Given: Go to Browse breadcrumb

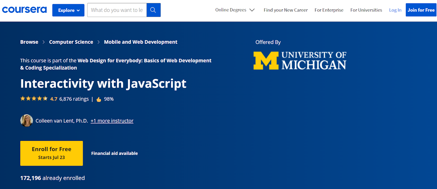Looking at the screenshot, I should click(29, 42).
